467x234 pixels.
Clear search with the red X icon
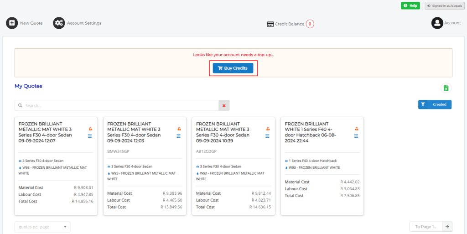coord(224,105)
